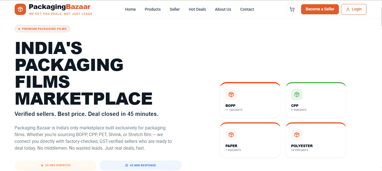Go to the Home page
382x171 pixels.
131,9
